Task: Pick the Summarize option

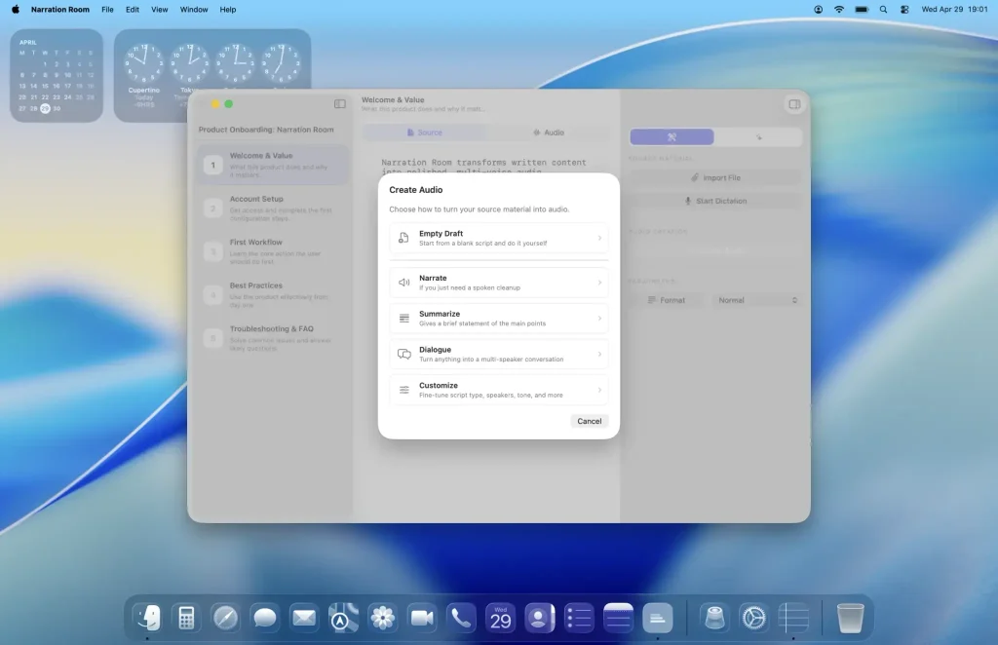Action: click(498, 318)
